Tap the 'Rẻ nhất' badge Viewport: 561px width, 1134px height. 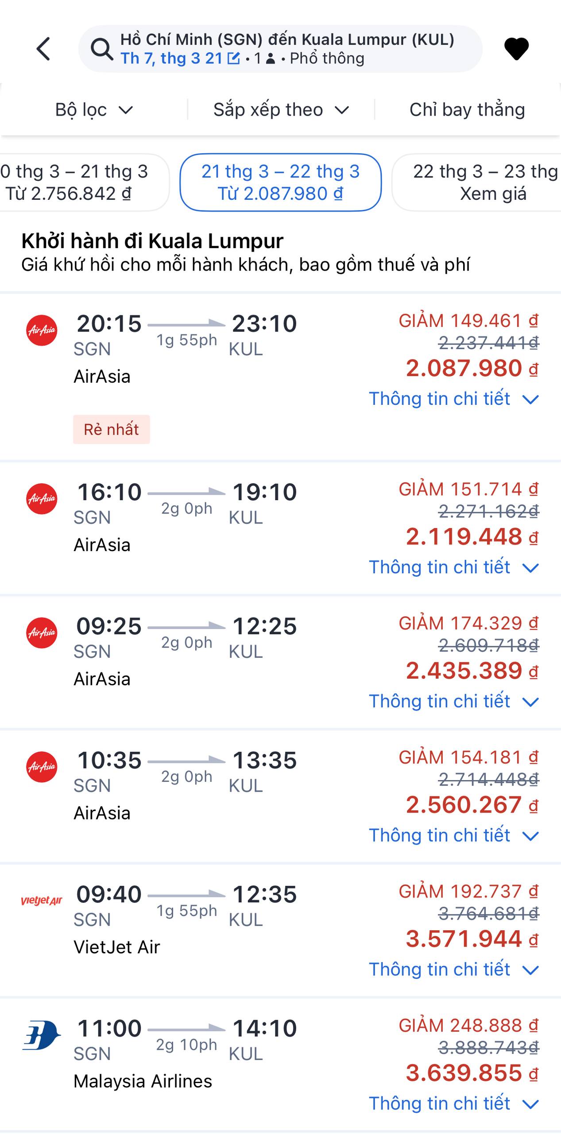(111, 429)
